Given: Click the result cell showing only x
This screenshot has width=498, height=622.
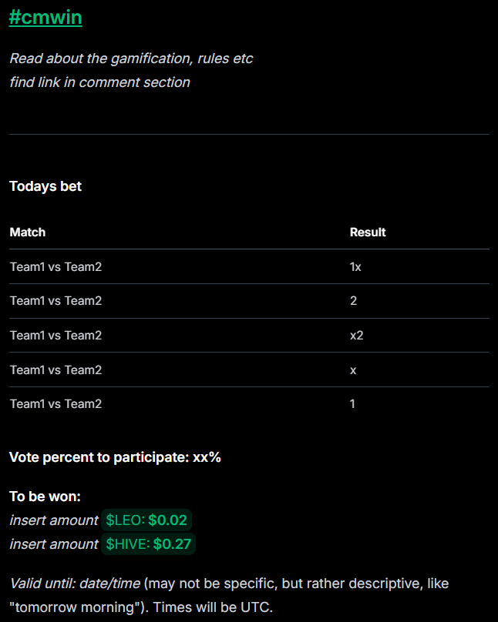Looking at the screenshot, I should pos(353,370).
